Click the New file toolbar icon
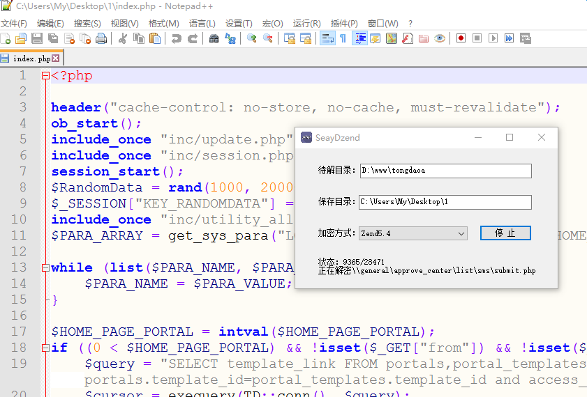587x397 pixels. pyautogui.click(x=6, y=38)
